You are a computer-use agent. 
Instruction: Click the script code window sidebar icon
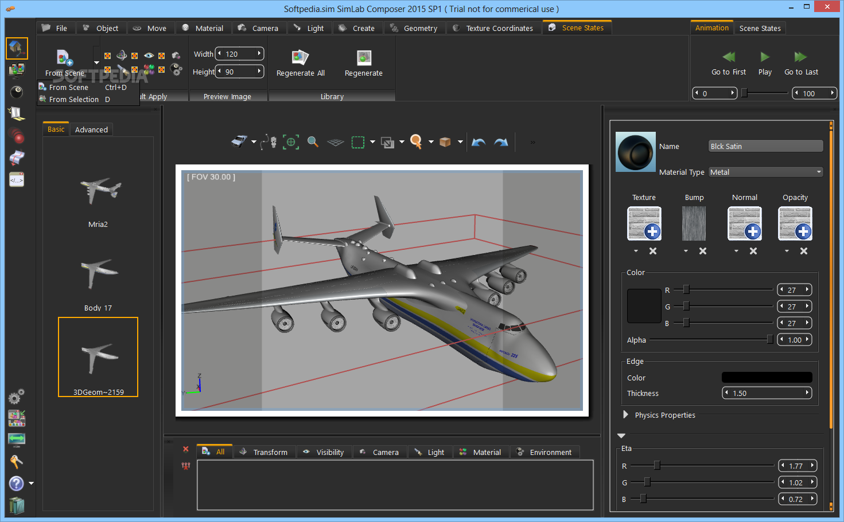(17, 180)
